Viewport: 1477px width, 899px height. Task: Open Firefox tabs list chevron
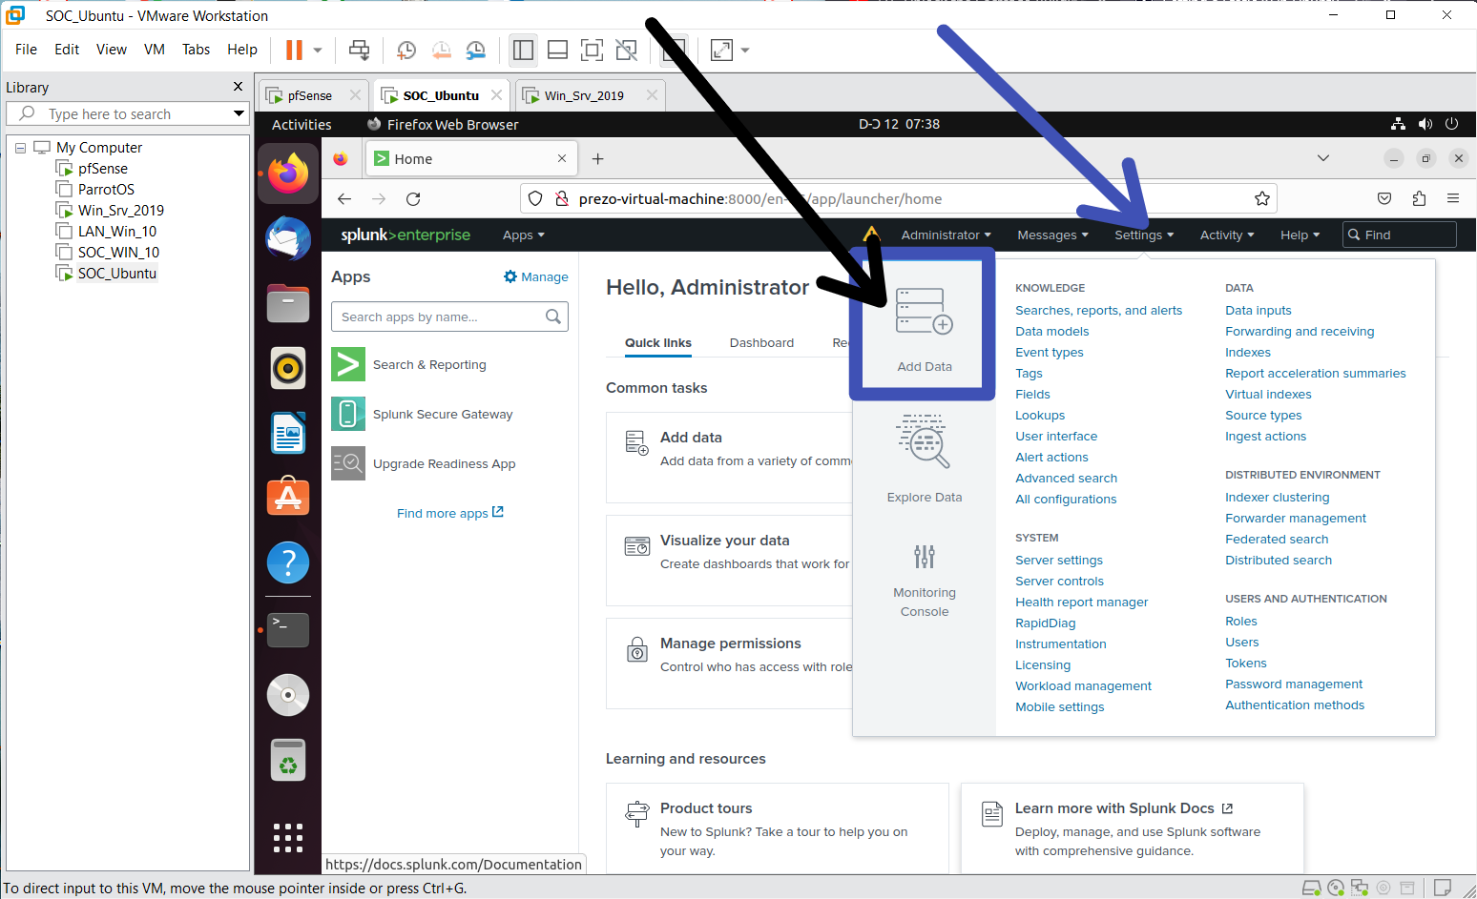[1323, 158]
